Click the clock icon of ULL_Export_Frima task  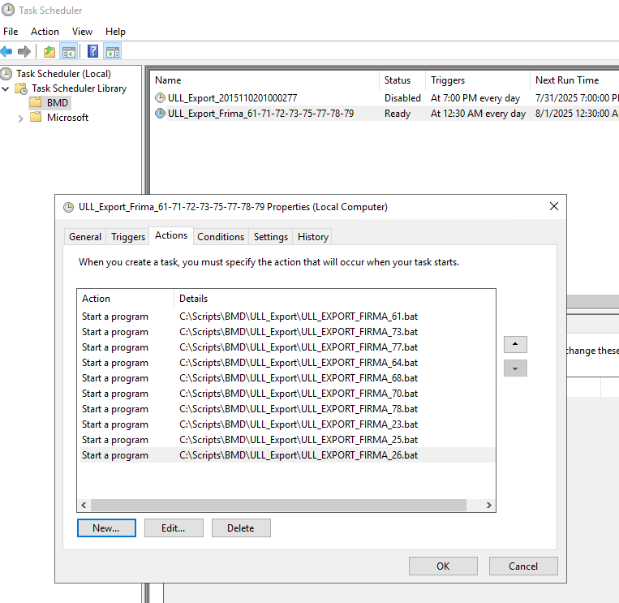[160, 114]
